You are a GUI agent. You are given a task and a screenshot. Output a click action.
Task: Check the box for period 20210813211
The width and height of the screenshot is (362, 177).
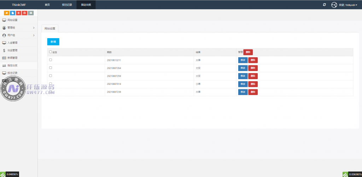[51, 60]
